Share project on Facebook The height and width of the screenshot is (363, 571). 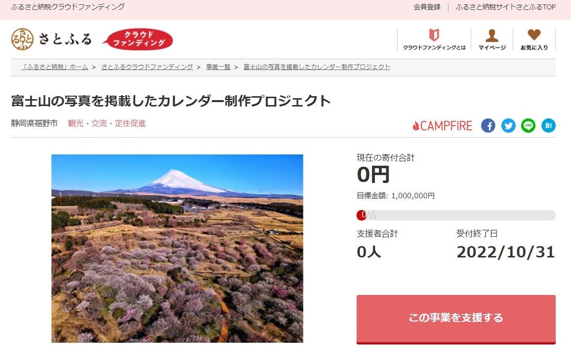pyautogui.click(x=488, y=126)
